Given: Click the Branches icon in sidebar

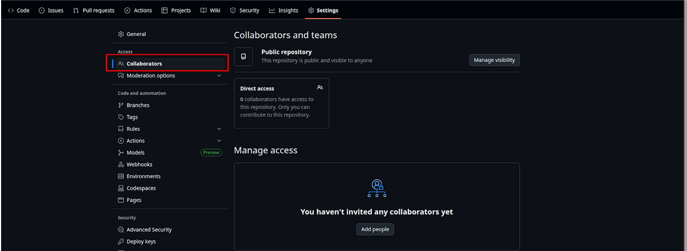Looking at the screenshot, I should pos(121,105).
